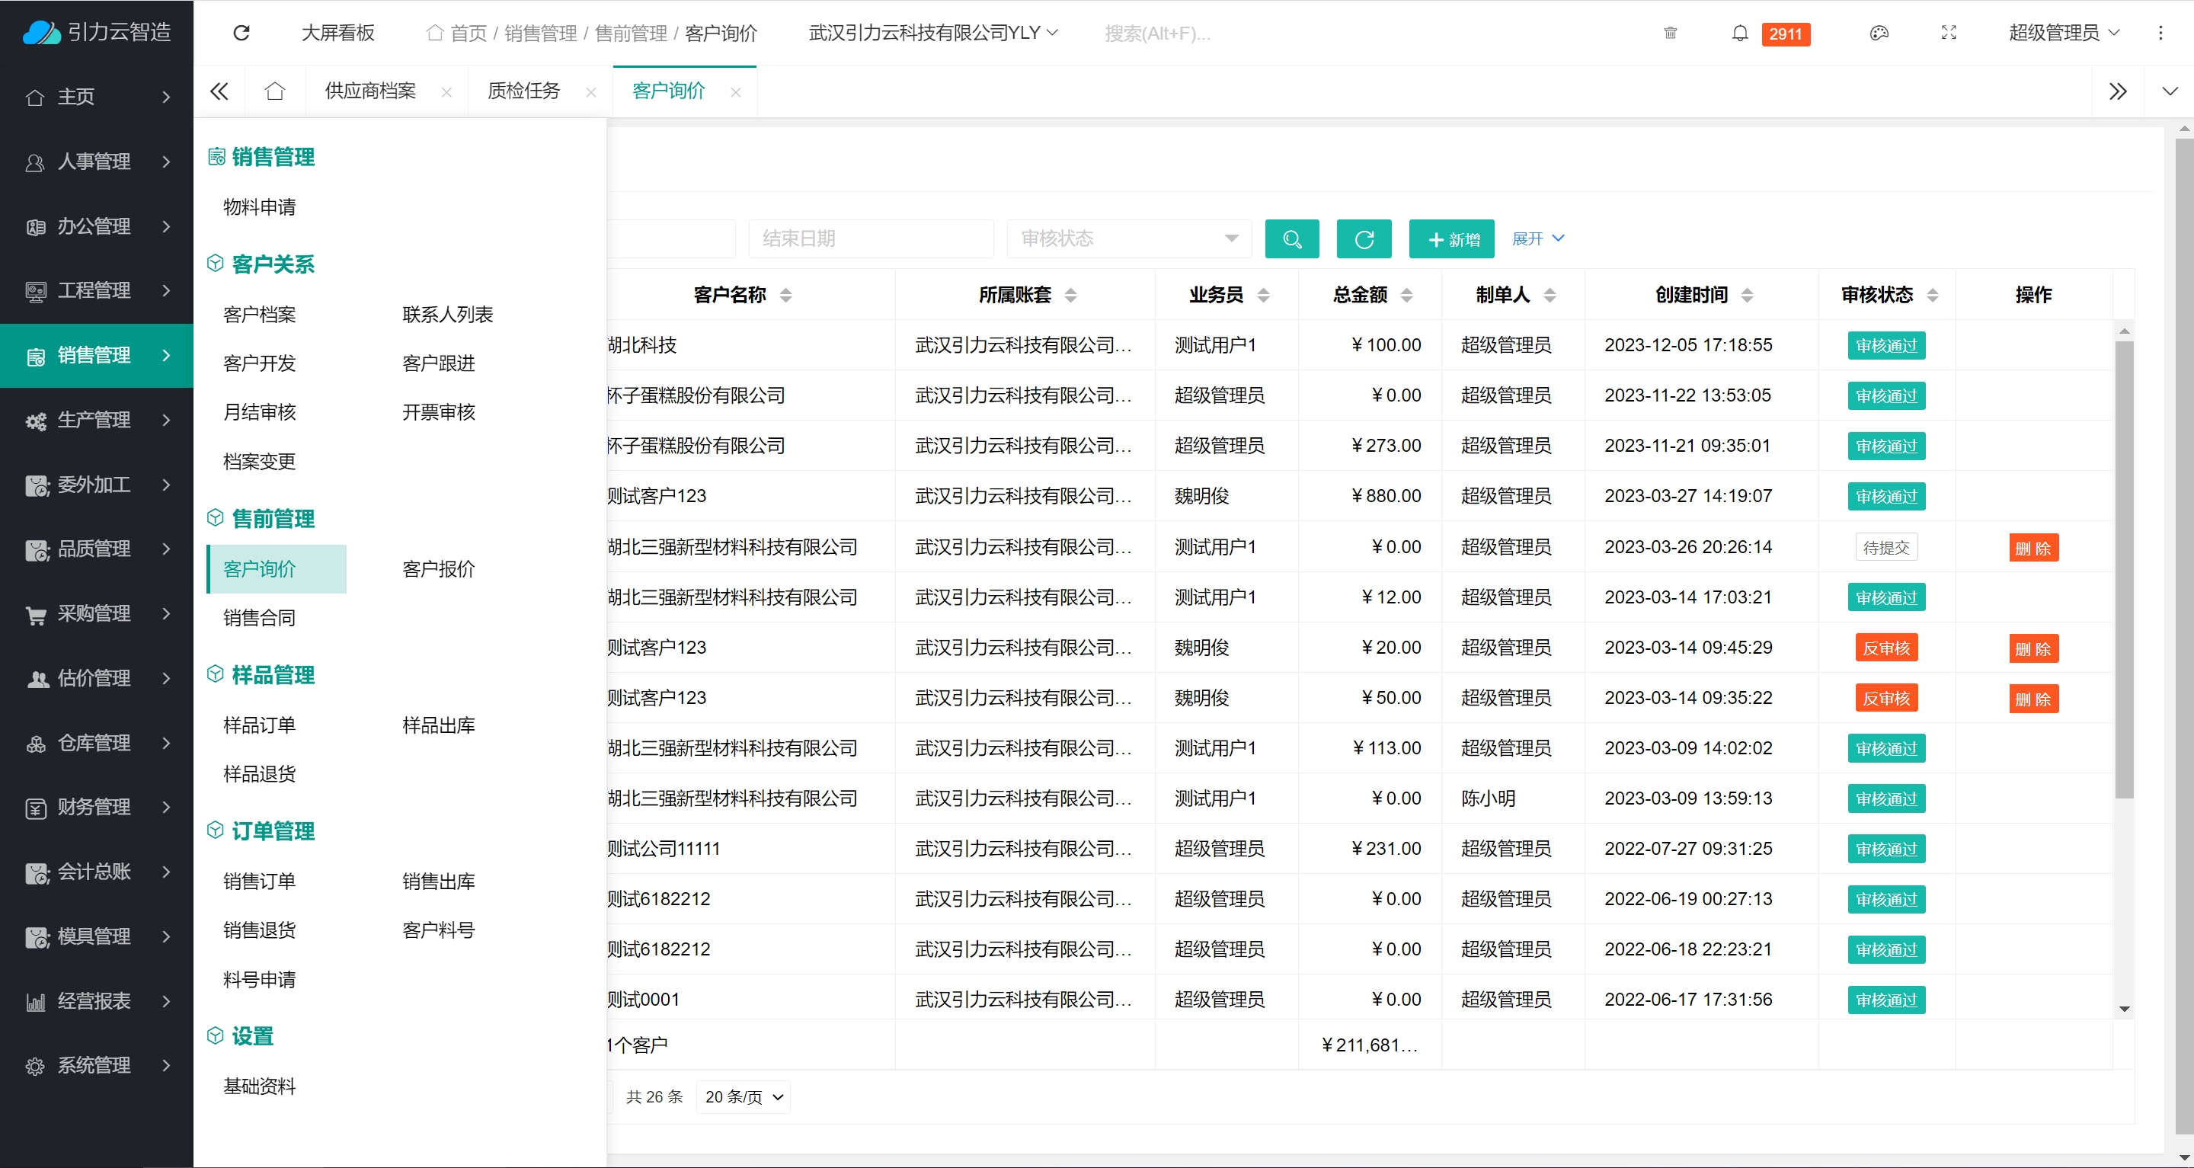Sort table by 创建时间 column
Image resolution: width=2194 pixels, height=1168 pixels.
1747,296
